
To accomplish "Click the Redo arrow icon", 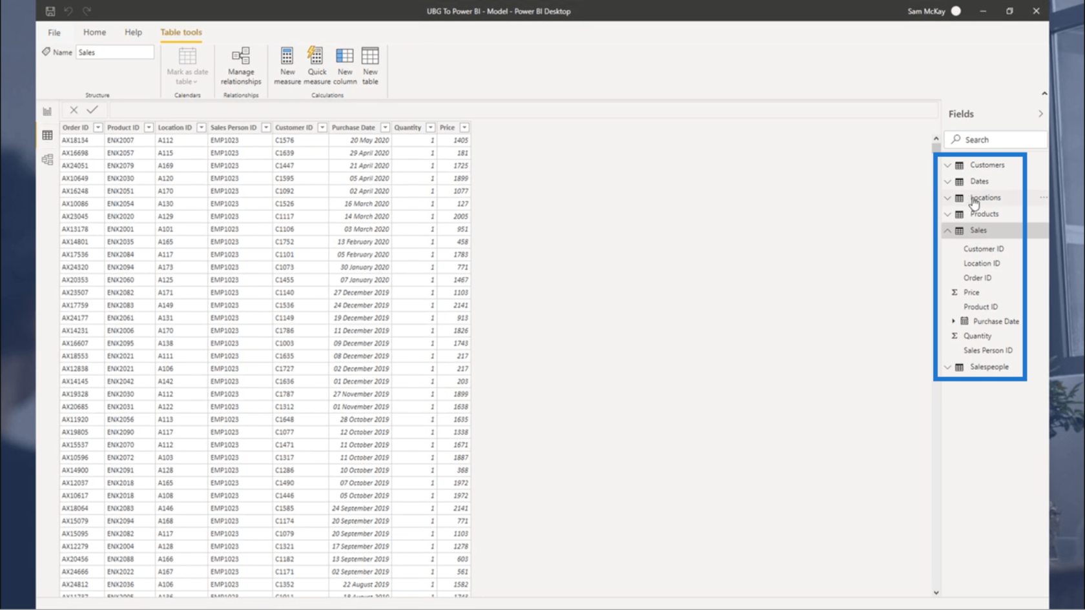I will (x=87, y=11).
